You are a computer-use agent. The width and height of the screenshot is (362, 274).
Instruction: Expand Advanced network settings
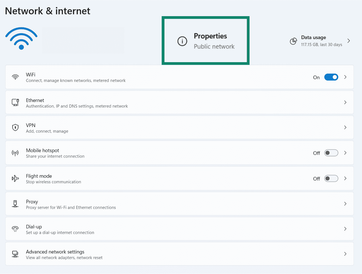click(345, 254)
